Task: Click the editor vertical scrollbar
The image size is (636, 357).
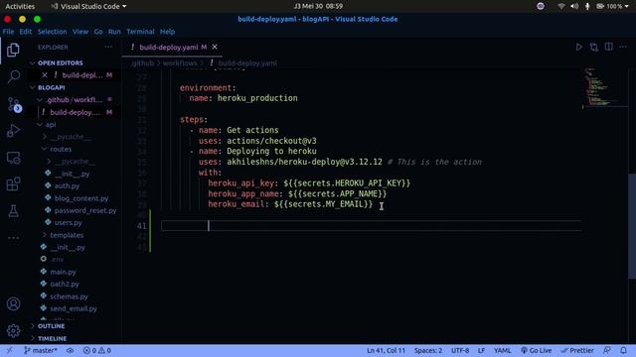Action: 632,226
